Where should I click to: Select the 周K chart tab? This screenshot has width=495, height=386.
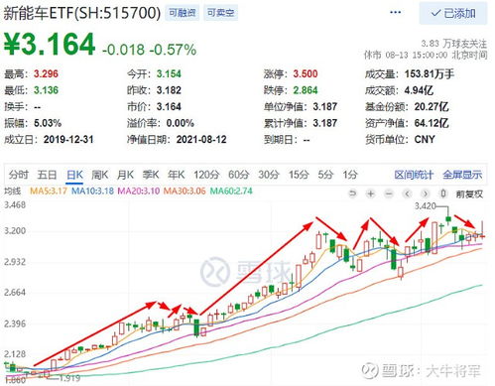click(x=100, y=175)
